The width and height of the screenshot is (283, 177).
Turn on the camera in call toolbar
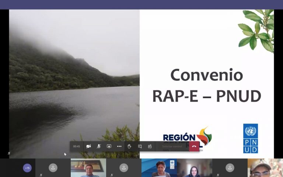[88, 146]
